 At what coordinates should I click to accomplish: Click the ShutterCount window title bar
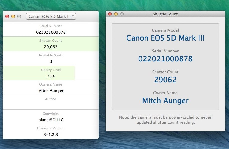[165, 14]
